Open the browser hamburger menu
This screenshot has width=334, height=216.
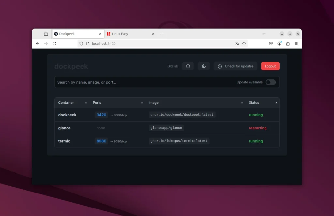[x=296, y=44]
